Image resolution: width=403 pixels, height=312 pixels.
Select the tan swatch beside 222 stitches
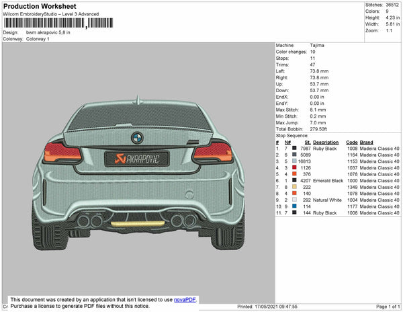coord(294,187)
